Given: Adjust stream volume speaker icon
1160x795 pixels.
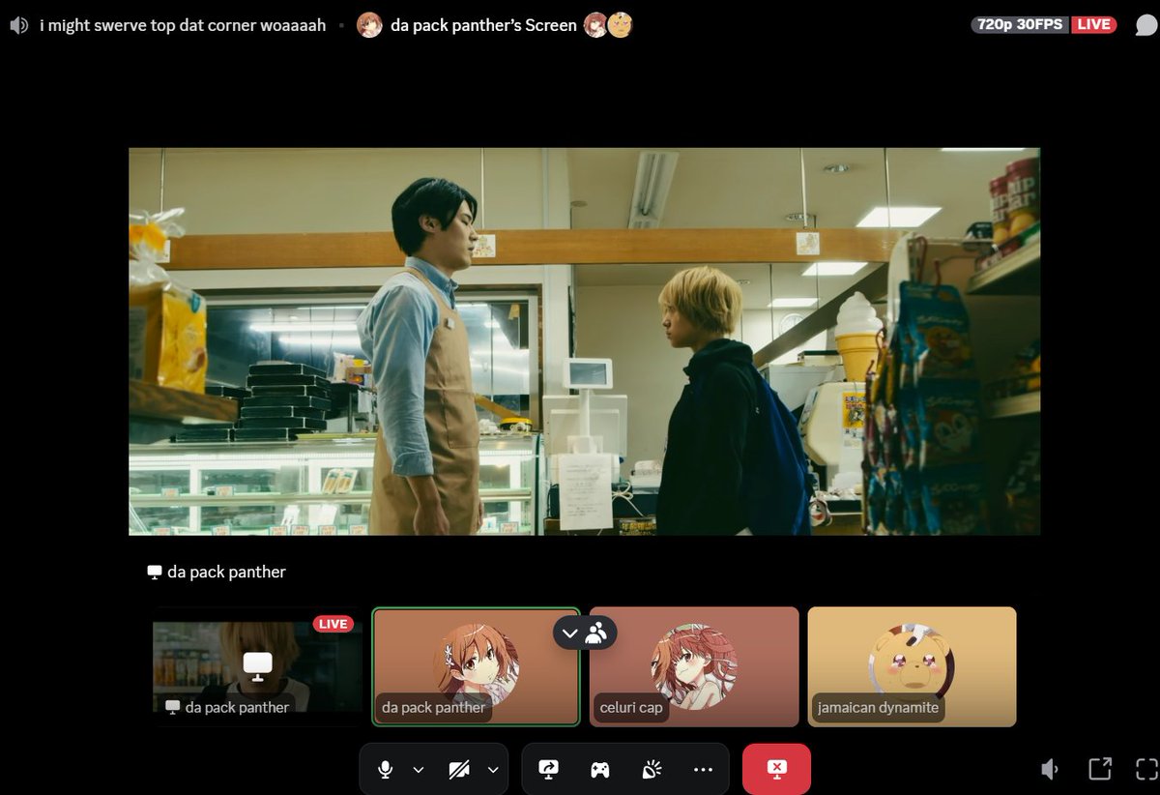Looking at the screenshot, I should pyautogui.click(x=1050, y=769).
